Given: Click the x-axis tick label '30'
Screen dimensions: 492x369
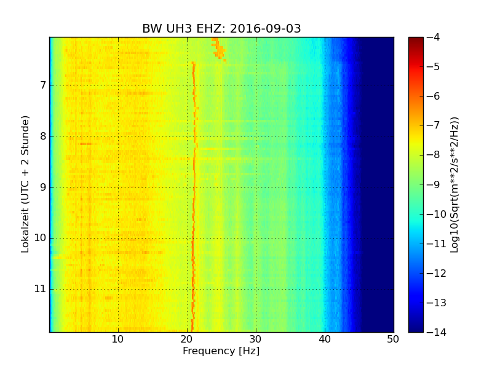Looking at the screenshot, I should click(255, 339).
